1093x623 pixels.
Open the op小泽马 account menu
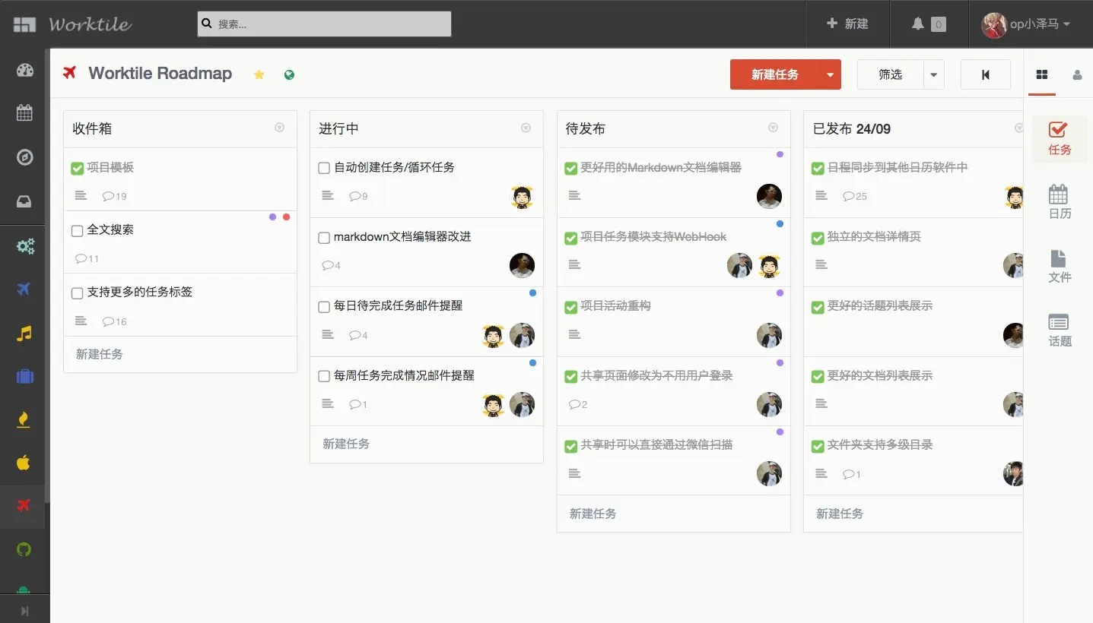point(1026,24)
